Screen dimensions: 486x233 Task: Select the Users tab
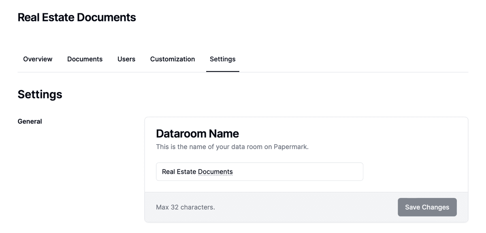126,59
